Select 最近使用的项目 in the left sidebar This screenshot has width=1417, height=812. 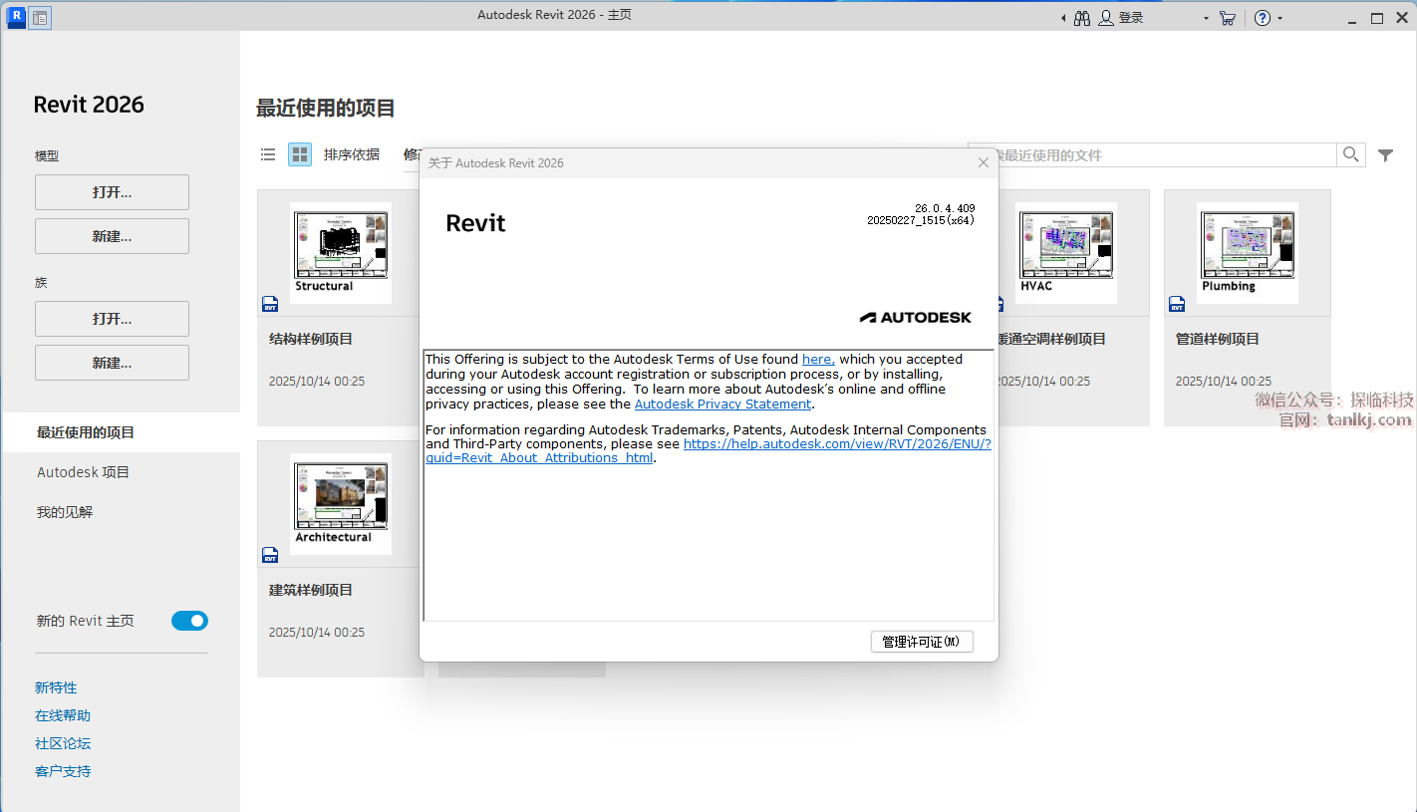coord(121,432)
